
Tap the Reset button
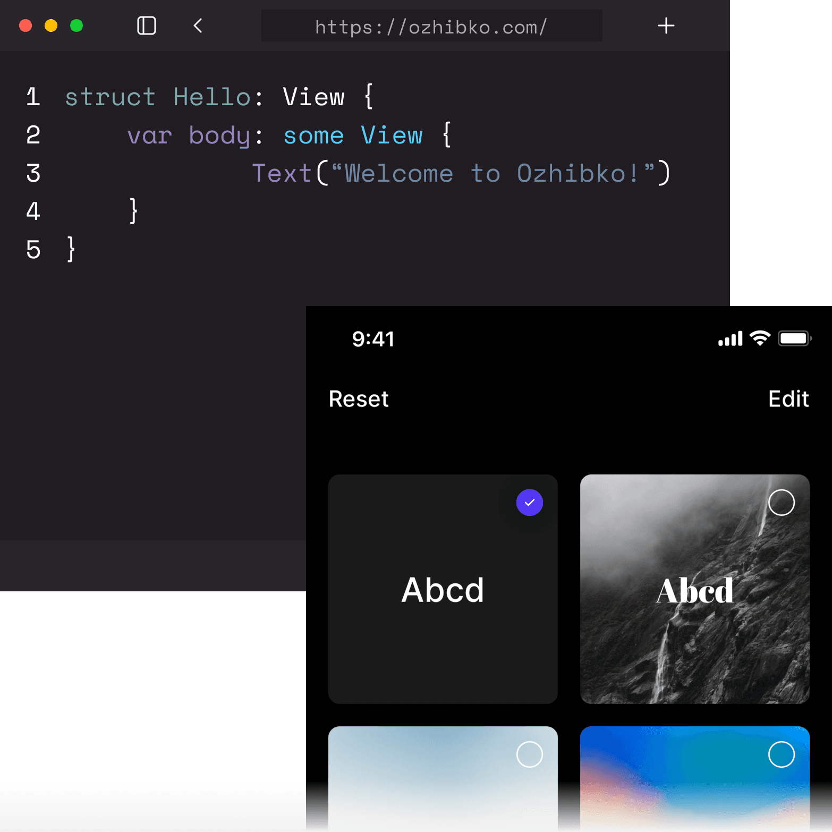click(x=359, y=399)
